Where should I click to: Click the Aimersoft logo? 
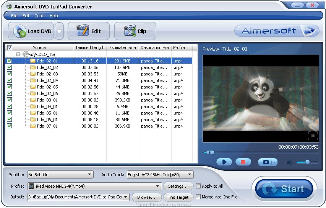277,31
